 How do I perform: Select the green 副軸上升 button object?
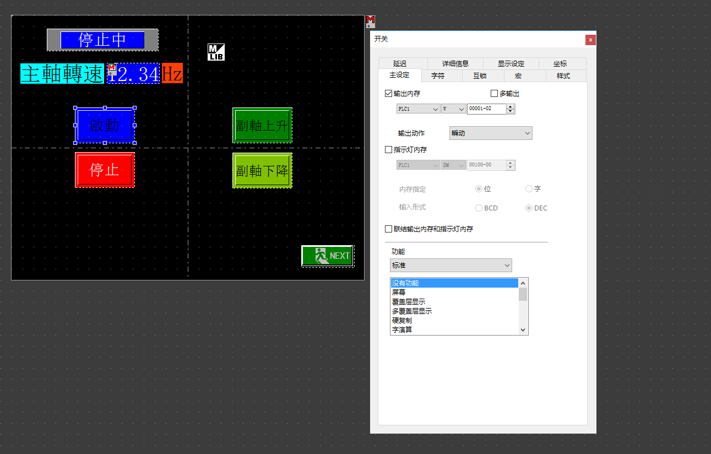(x=262, y=126)
